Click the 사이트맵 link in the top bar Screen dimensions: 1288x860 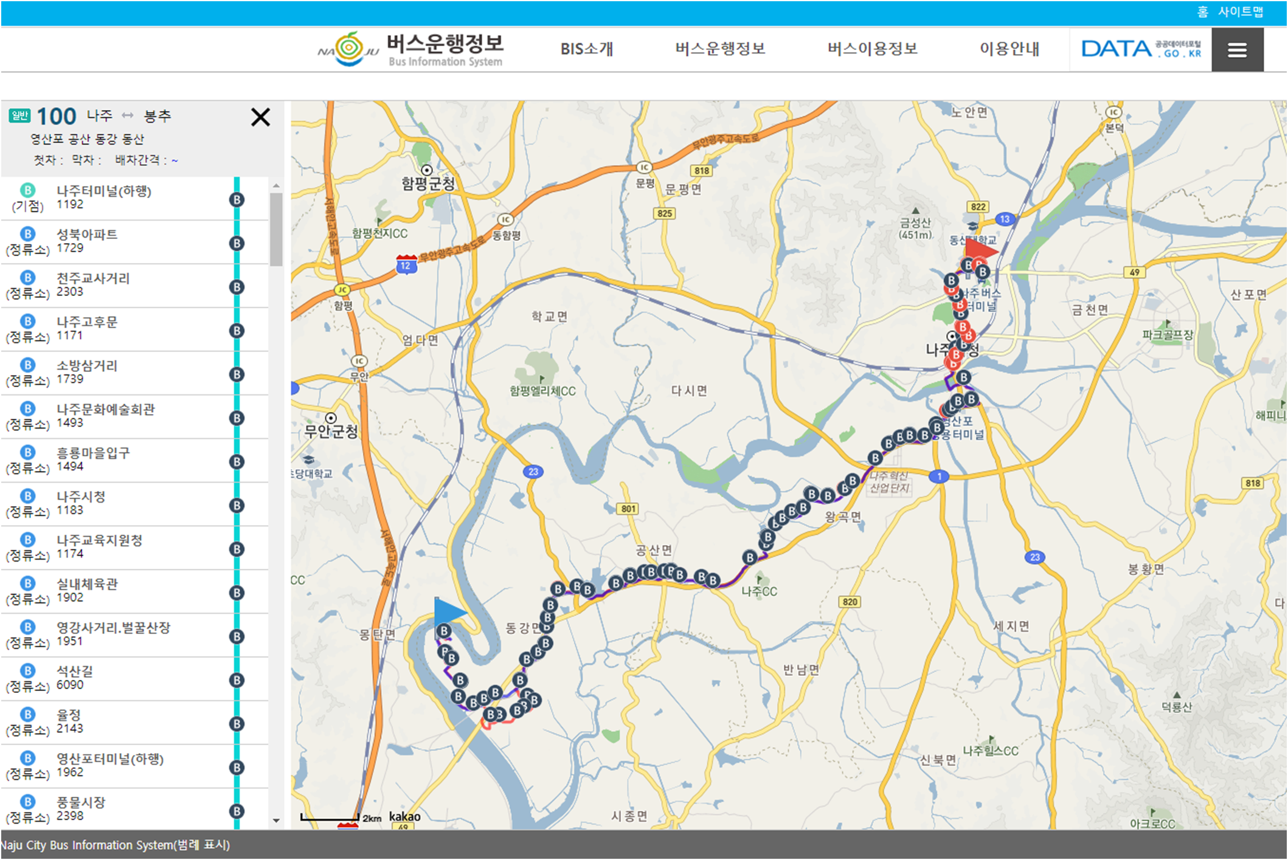point(1240,12)
